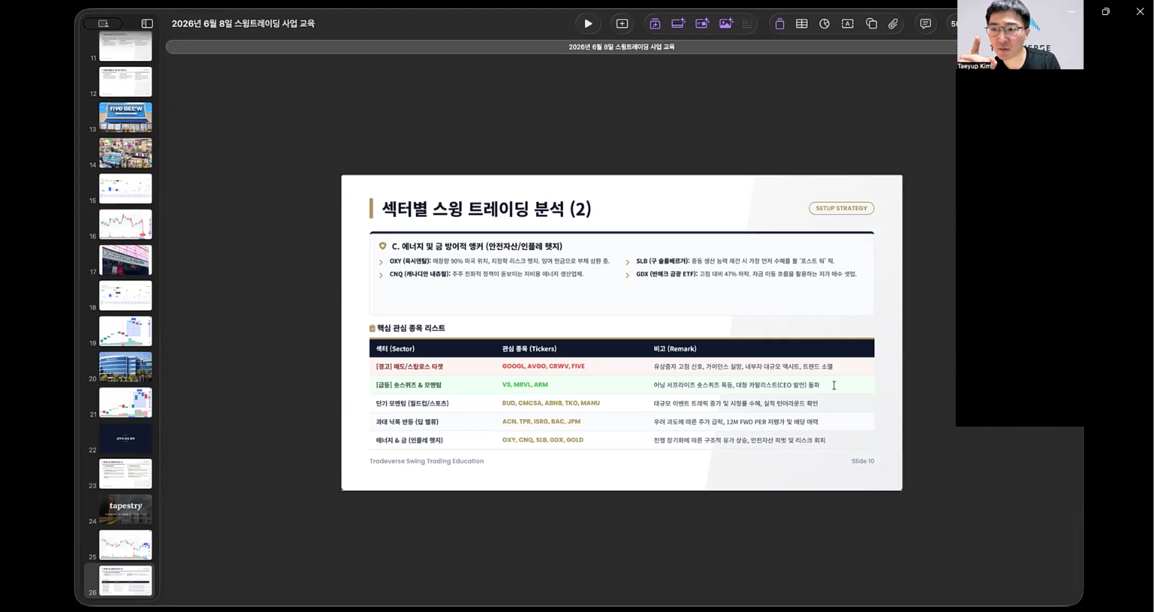Click tickers cell OXY, CNQ, SLB, GDX, GOLD

click(x=543, y=440)
